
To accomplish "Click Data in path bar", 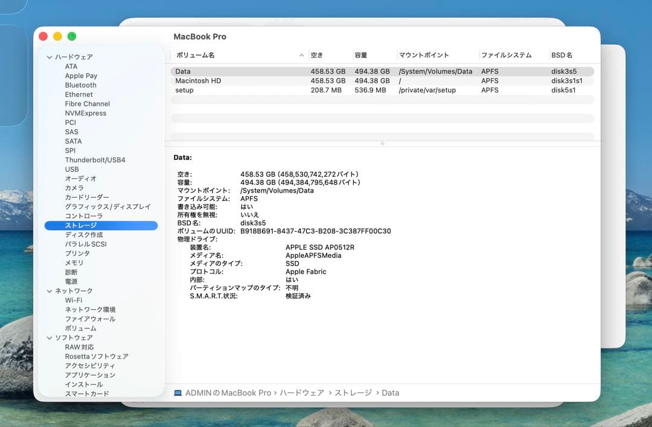I will pos(391,393).
